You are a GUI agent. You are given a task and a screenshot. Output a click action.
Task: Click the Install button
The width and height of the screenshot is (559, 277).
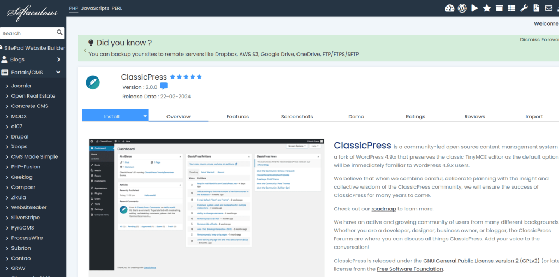tap(111, 116)
